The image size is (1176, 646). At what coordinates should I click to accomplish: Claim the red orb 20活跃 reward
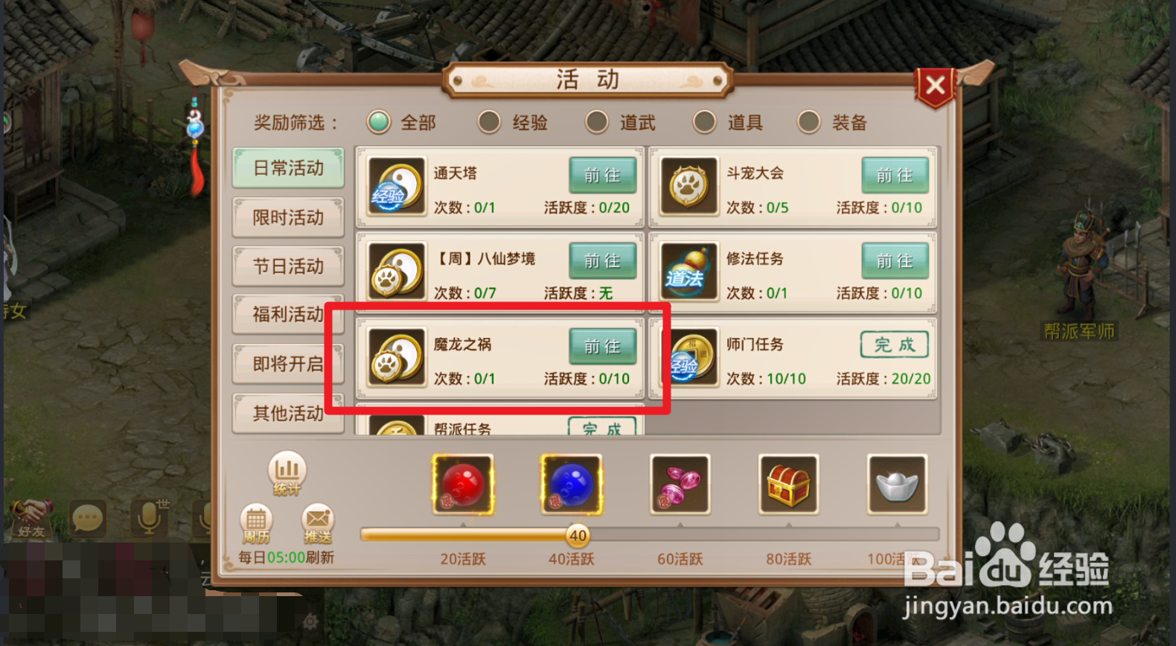[x=463, y=485]
